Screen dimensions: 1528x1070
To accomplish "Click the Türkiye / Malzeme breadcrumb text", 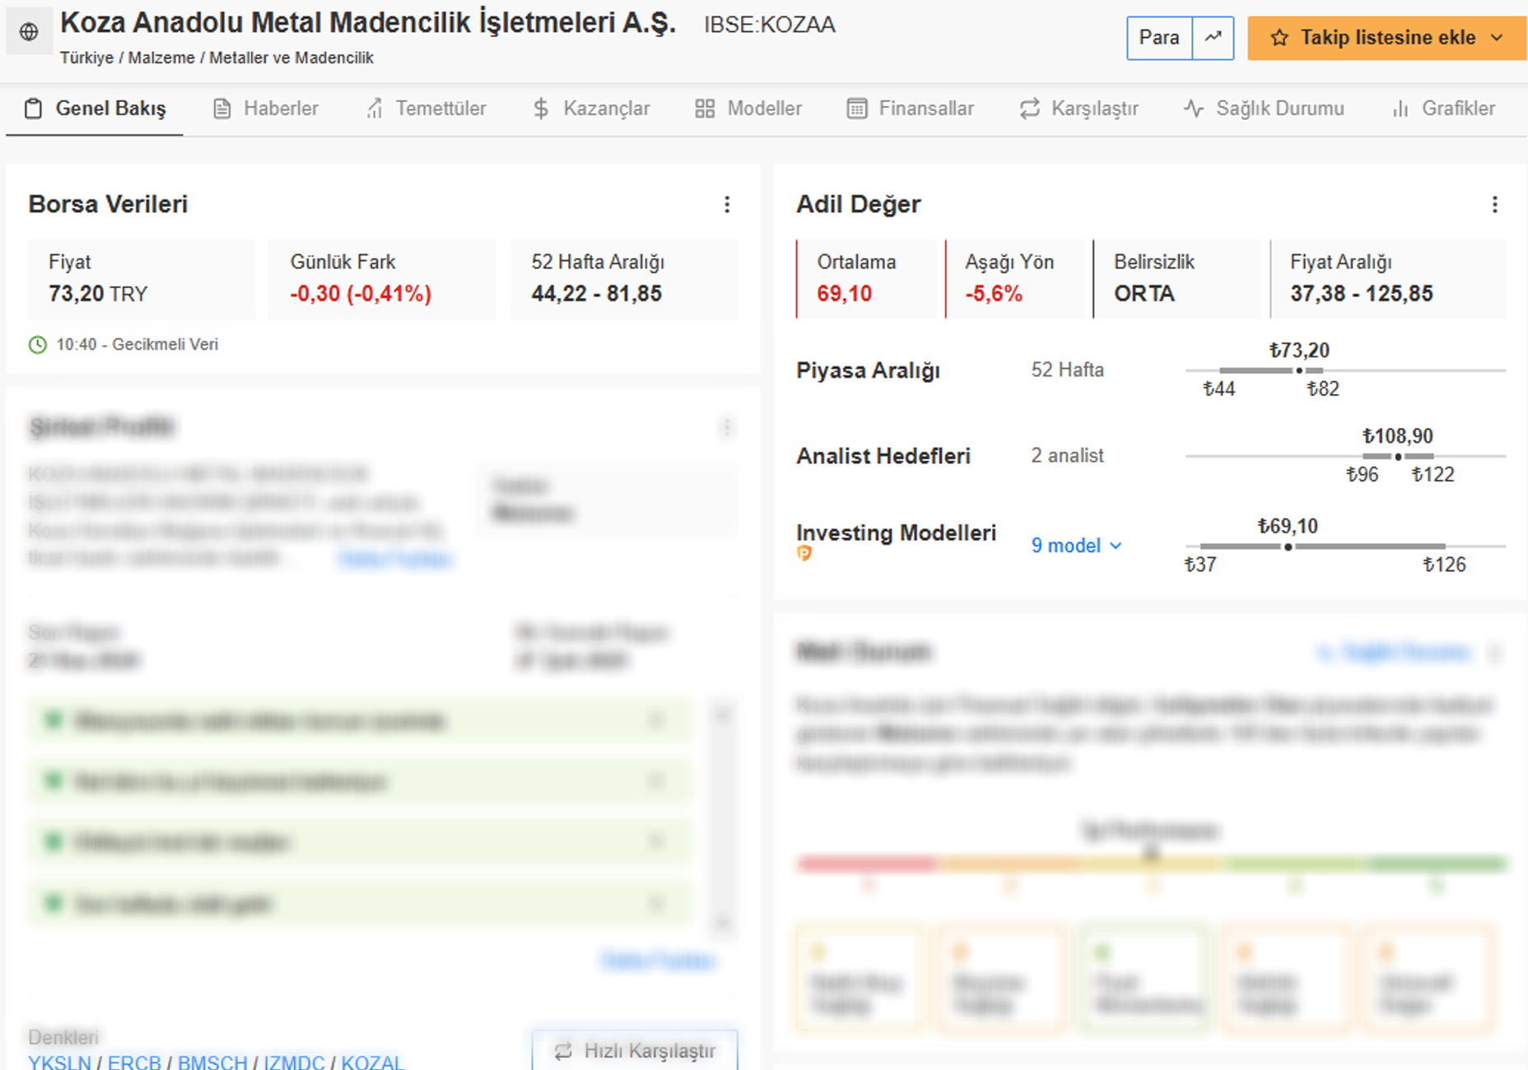I will (x=128, y=58).
